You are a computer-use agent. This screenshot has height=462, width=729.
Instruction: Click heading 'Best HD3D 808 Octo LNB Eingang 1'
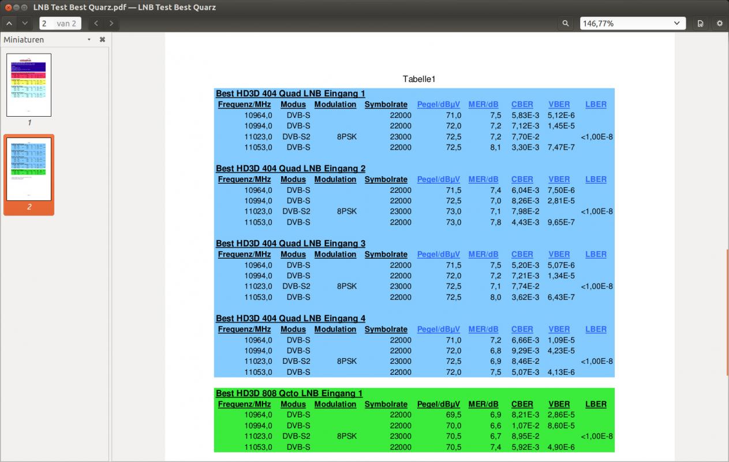[289, 394]
